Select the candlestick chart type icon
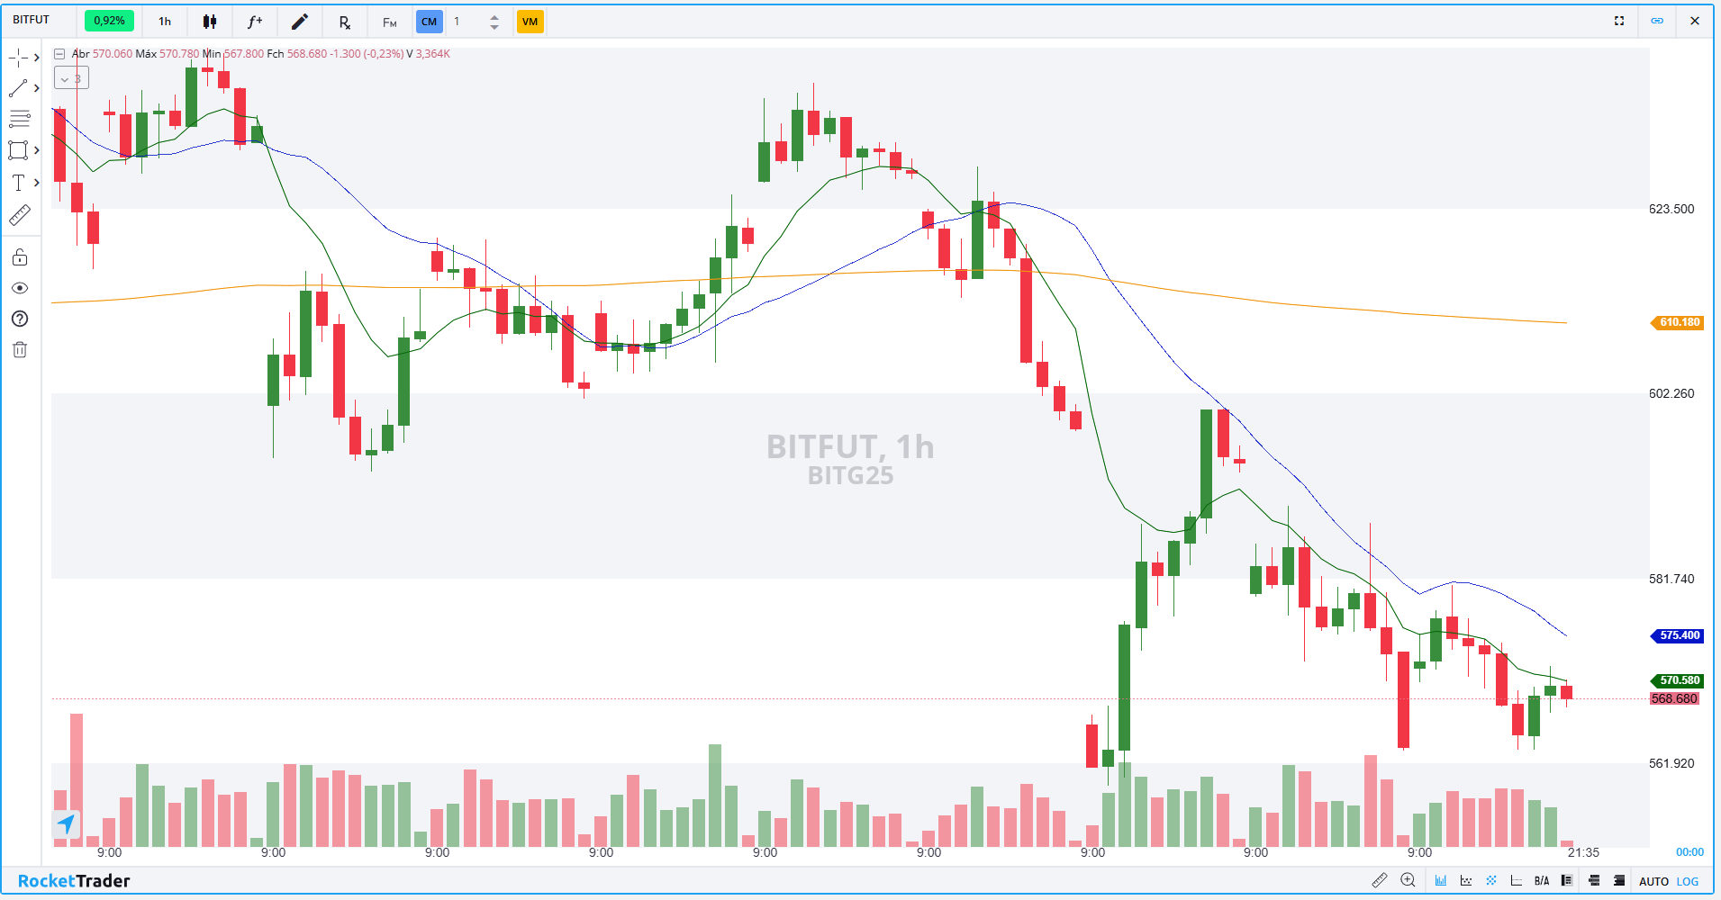 [210, 21]
